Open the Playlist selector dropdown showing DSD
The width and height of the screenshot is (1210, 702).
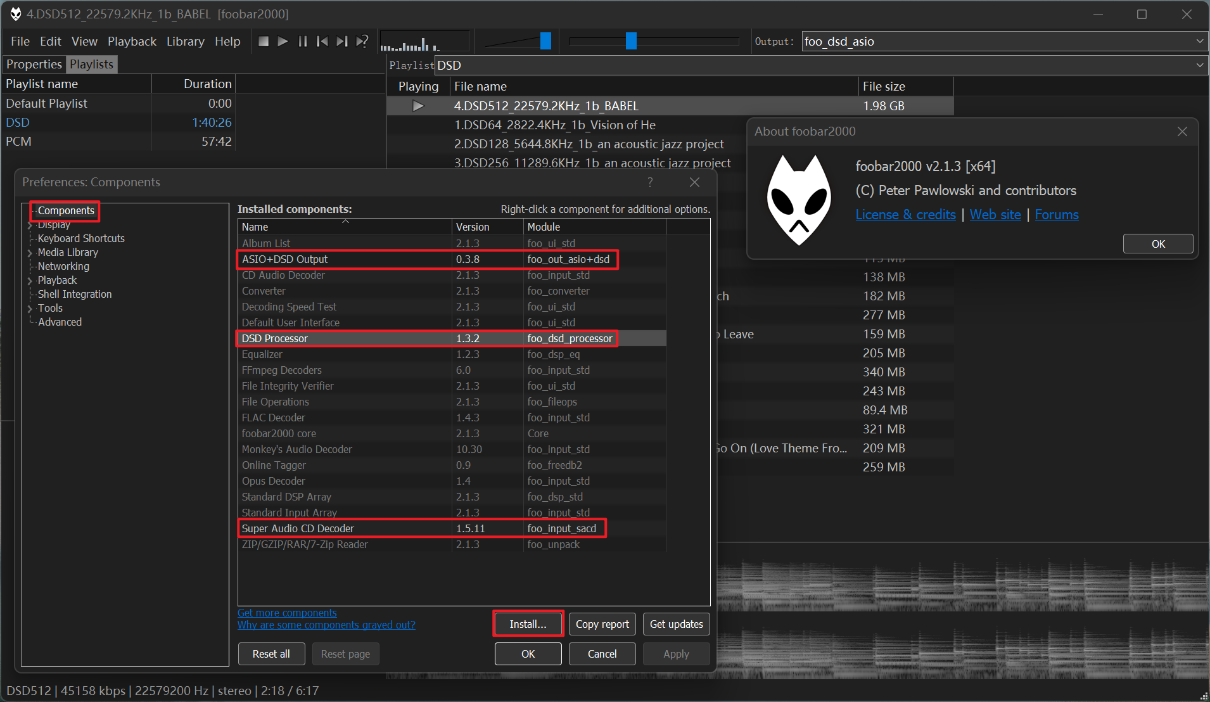click(1200, 65)
